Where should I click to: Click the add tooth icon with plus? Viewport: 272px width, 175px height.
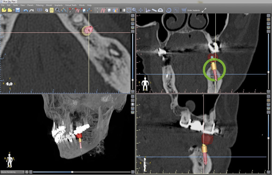[83, 10]
